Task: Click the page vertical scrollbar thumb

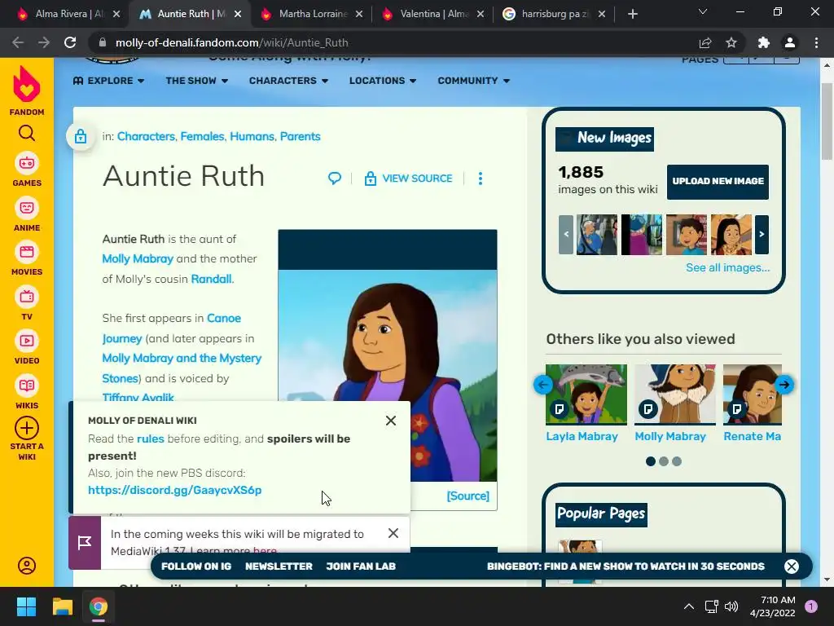Action: pos(827,121)
